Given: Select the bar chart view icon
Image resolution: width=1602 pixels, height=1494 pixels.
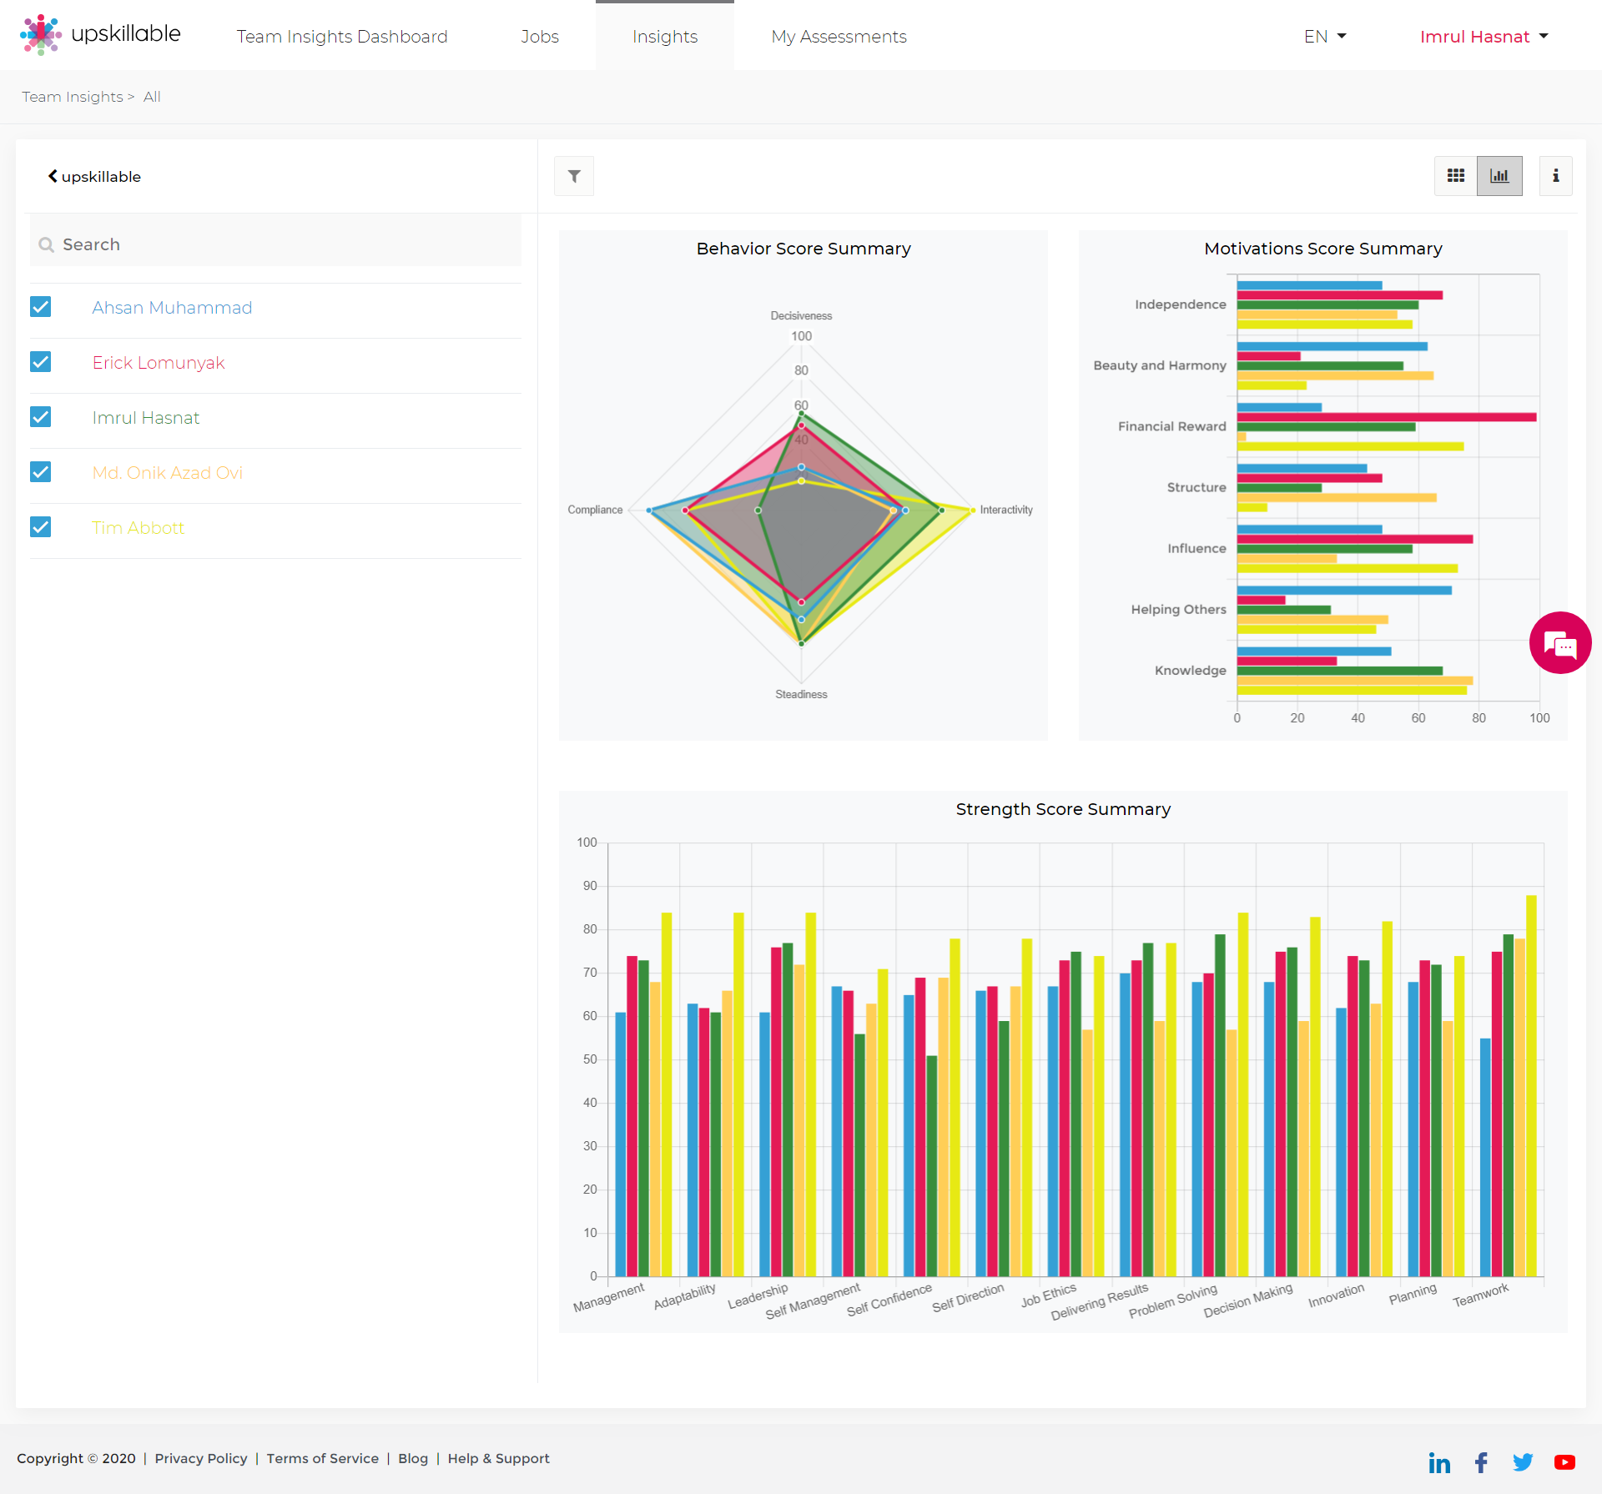Looking at the screenshot, I should pos(1499,176).
